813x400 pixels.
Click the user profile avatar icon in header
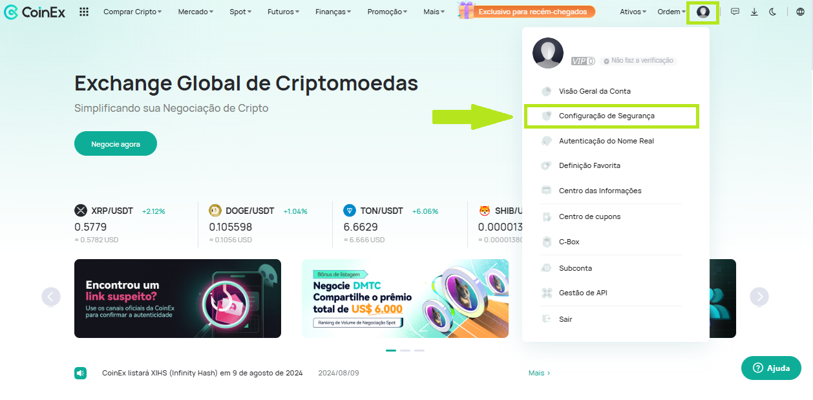pos(703,12)
